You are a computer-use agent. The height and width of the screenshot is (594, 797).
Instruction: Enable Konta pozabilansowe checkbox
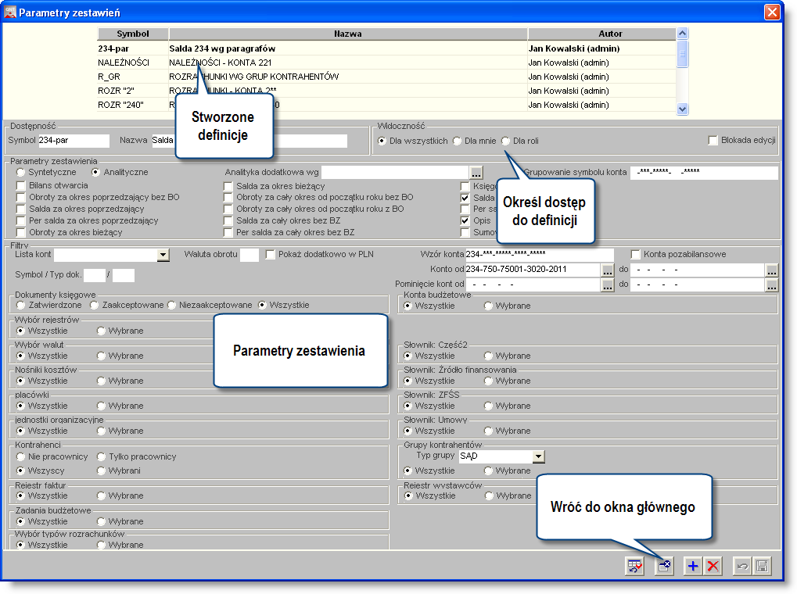[x=635, y=254]
